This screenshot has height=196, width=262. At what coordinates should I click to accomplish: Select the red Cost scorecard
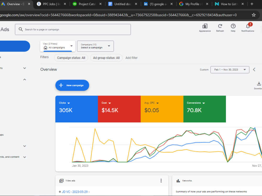119,109
